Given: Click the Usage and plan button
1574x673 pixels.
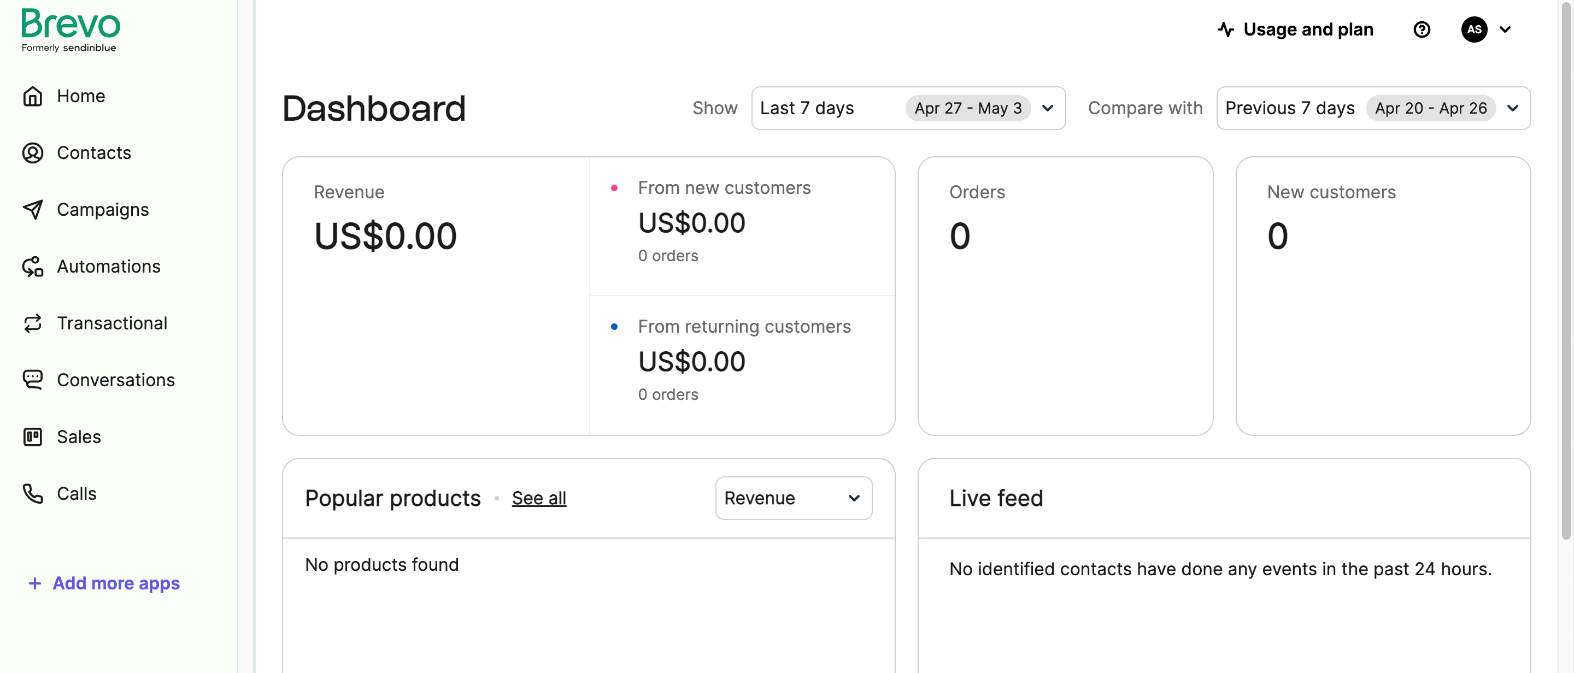Looking at the screenshot, I should click(1295, 29).
